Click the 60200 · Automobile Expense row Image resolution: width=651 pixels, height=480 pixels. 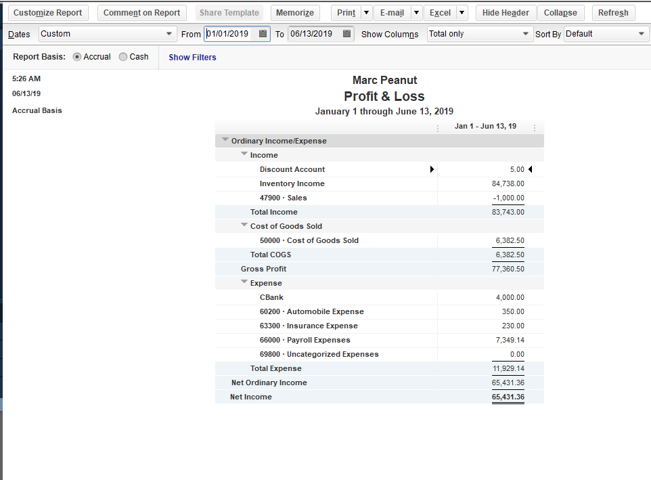click(x=380, y=311)
